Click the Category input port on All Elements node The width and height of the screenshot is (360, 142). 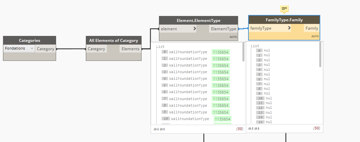96,49
